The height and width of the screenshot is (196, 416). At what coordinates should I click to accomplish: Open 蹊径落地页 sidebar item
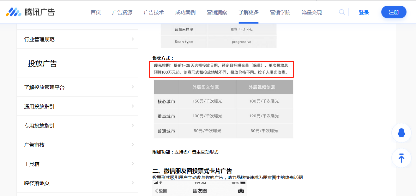coord(77,183)
